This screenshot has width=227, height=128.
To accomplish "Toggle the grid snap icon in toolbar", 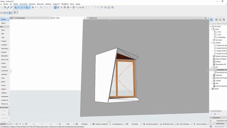I will pos(33,7).
